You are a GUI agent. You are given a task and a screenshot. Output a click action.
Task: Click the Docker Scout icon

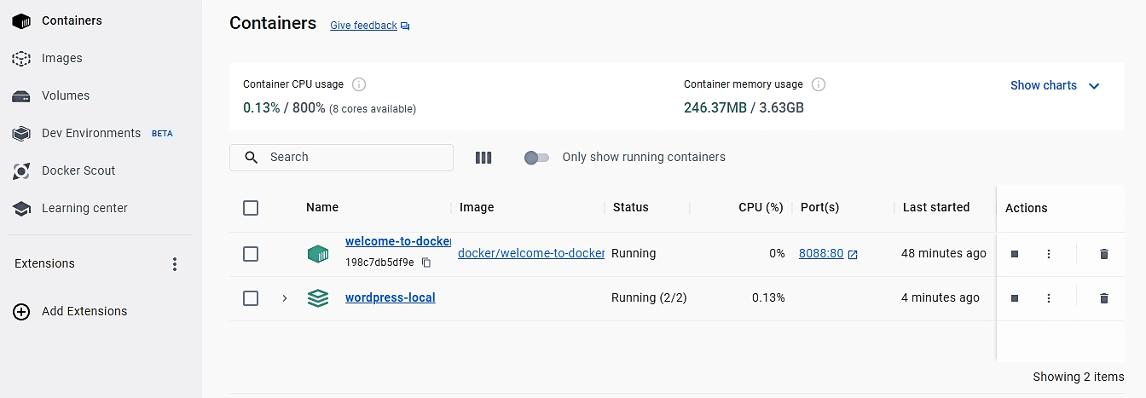pyautogui.click(x=21, y=171)
